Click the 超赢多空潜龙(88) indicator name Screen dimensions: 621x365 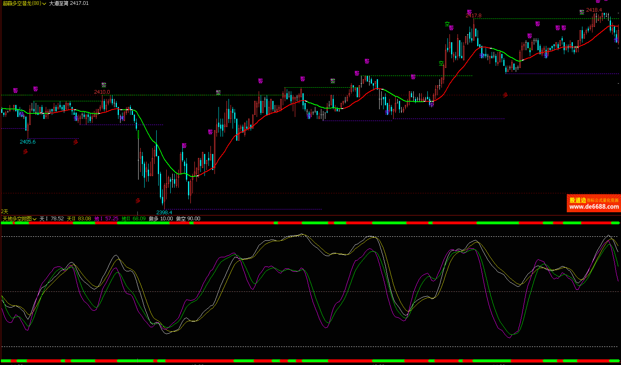(22, 3)
